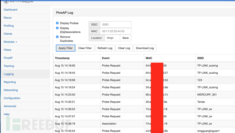The width and height of the screenshot is (235, 133).
Task: Select SSID cell Tenda
Action: point(201,102)
